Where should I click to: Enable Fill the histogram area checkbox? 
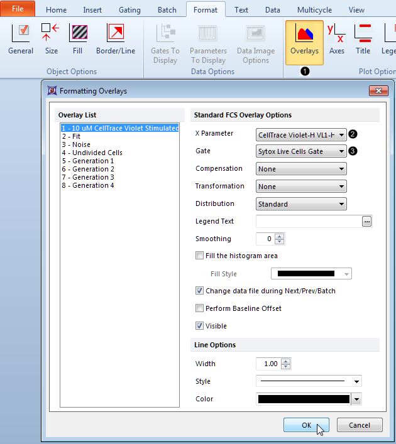200,256
